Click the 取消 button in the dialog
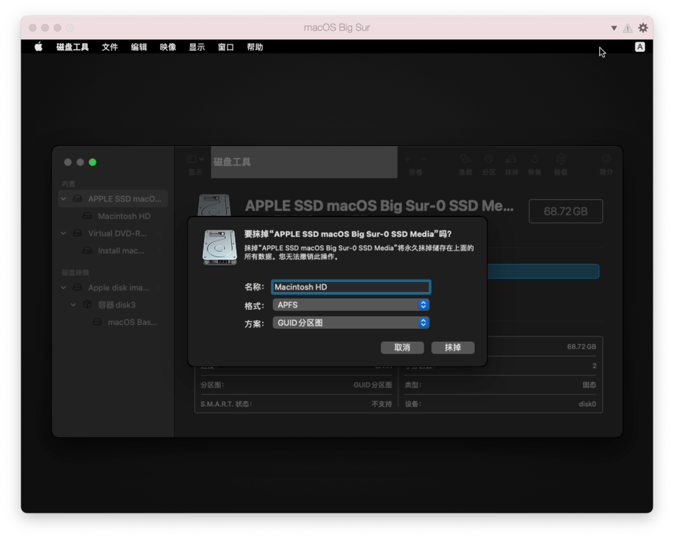The height and width of the screenshot is (539, 674). coord(402,347)
